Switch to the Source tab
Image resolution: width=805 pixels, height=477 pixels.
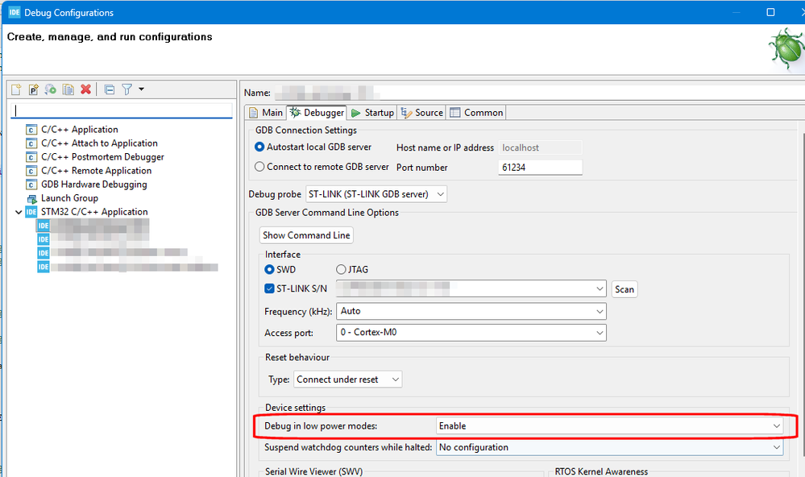tap(422, 113)
